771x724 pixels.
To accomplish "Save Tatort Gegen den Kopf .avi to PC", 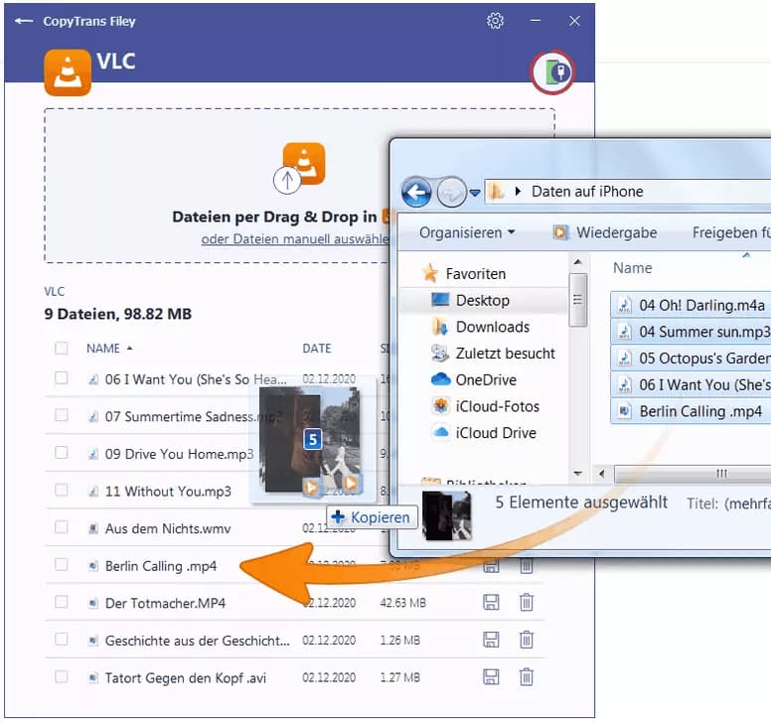I will (491, 676).
